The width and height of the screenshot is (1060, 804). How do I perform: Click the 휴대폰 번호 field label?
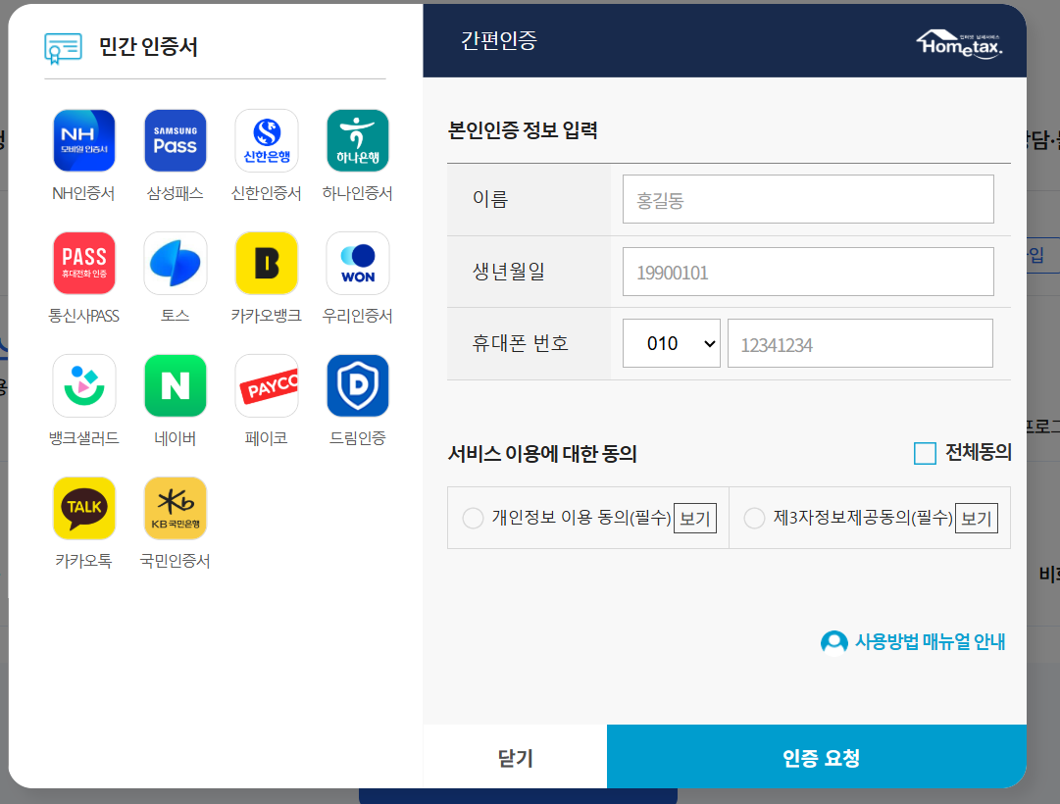(x=520, y=343)
